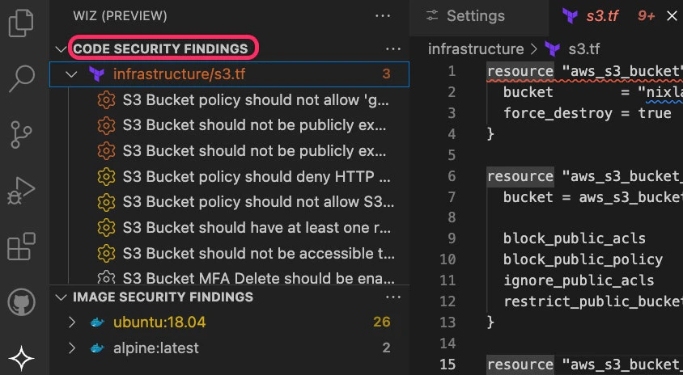Image resolution: width=683 pixels, height=375 pixels.
Task: Open the Search magnifier icon
Action: 21,78
